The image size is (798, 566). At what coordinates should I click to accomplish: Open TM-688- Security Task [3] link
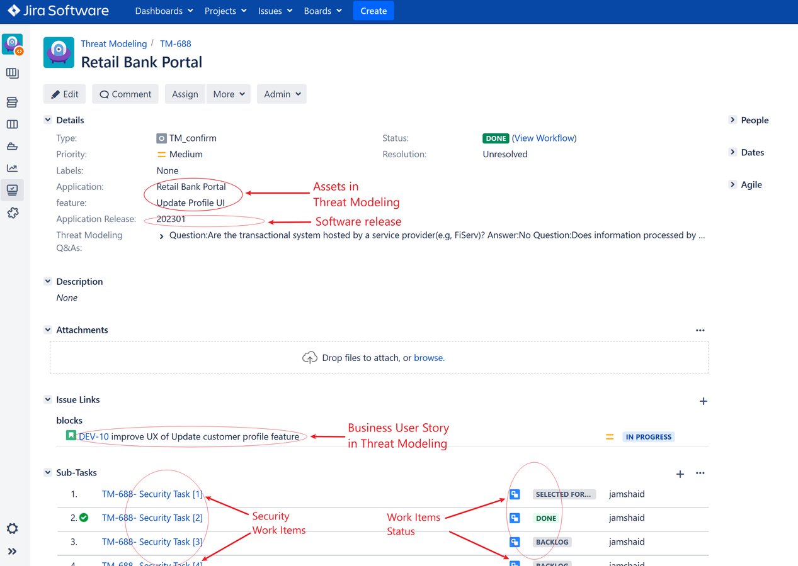tap(152, 542)
